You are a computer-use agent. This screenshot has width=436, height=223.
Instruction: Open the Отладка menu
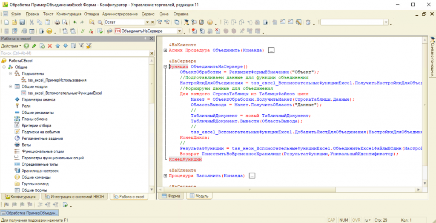coord(91,14)
